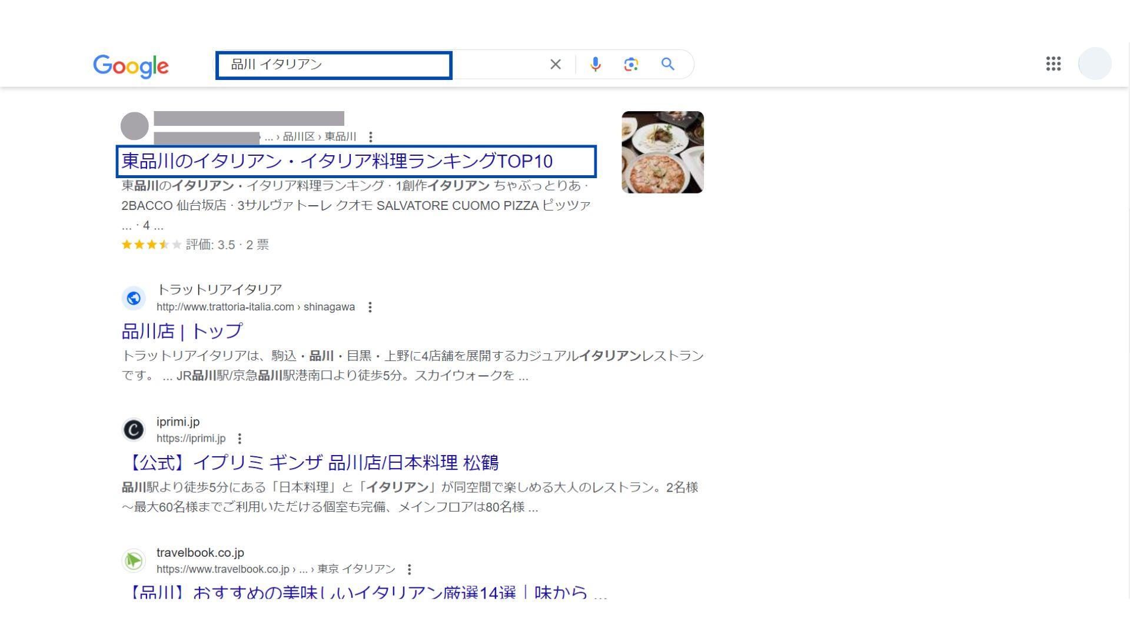This screenshot has height=635, width=1130.
Task: Click 評価: 3.5 · 2 票 rating text
Action: [x=227, y=245]
